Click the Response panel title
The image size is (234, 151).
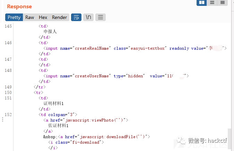[x=19, y=7]
